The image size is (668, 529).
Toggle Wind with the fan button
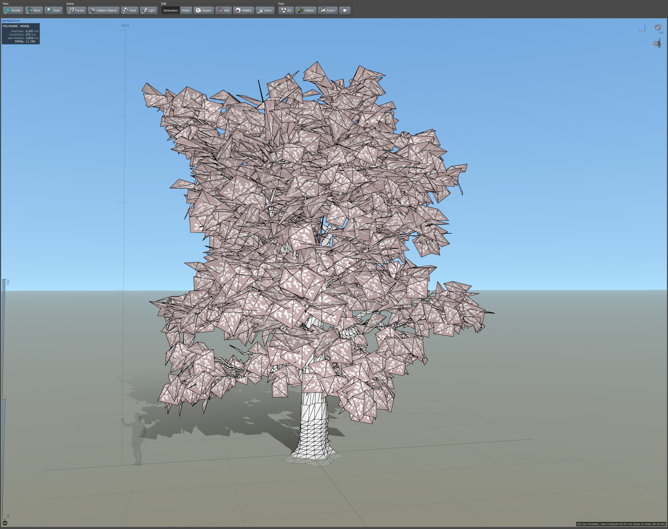129,10
